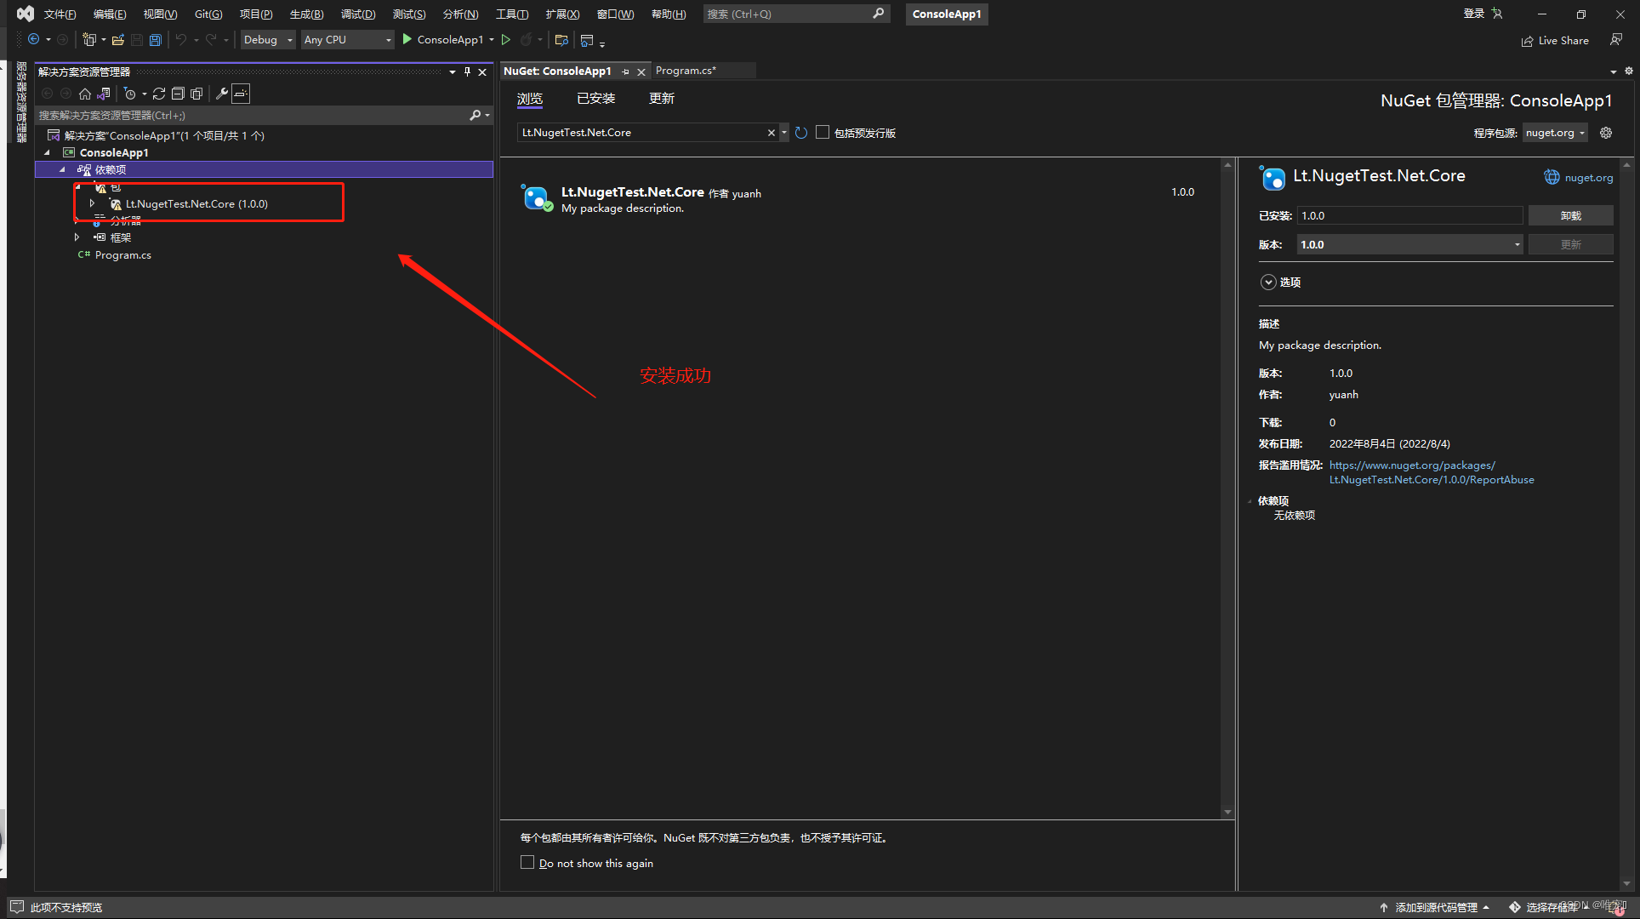Open the Git menu
The height and width of the screenshot is (919, 1640).
(208, 14)
